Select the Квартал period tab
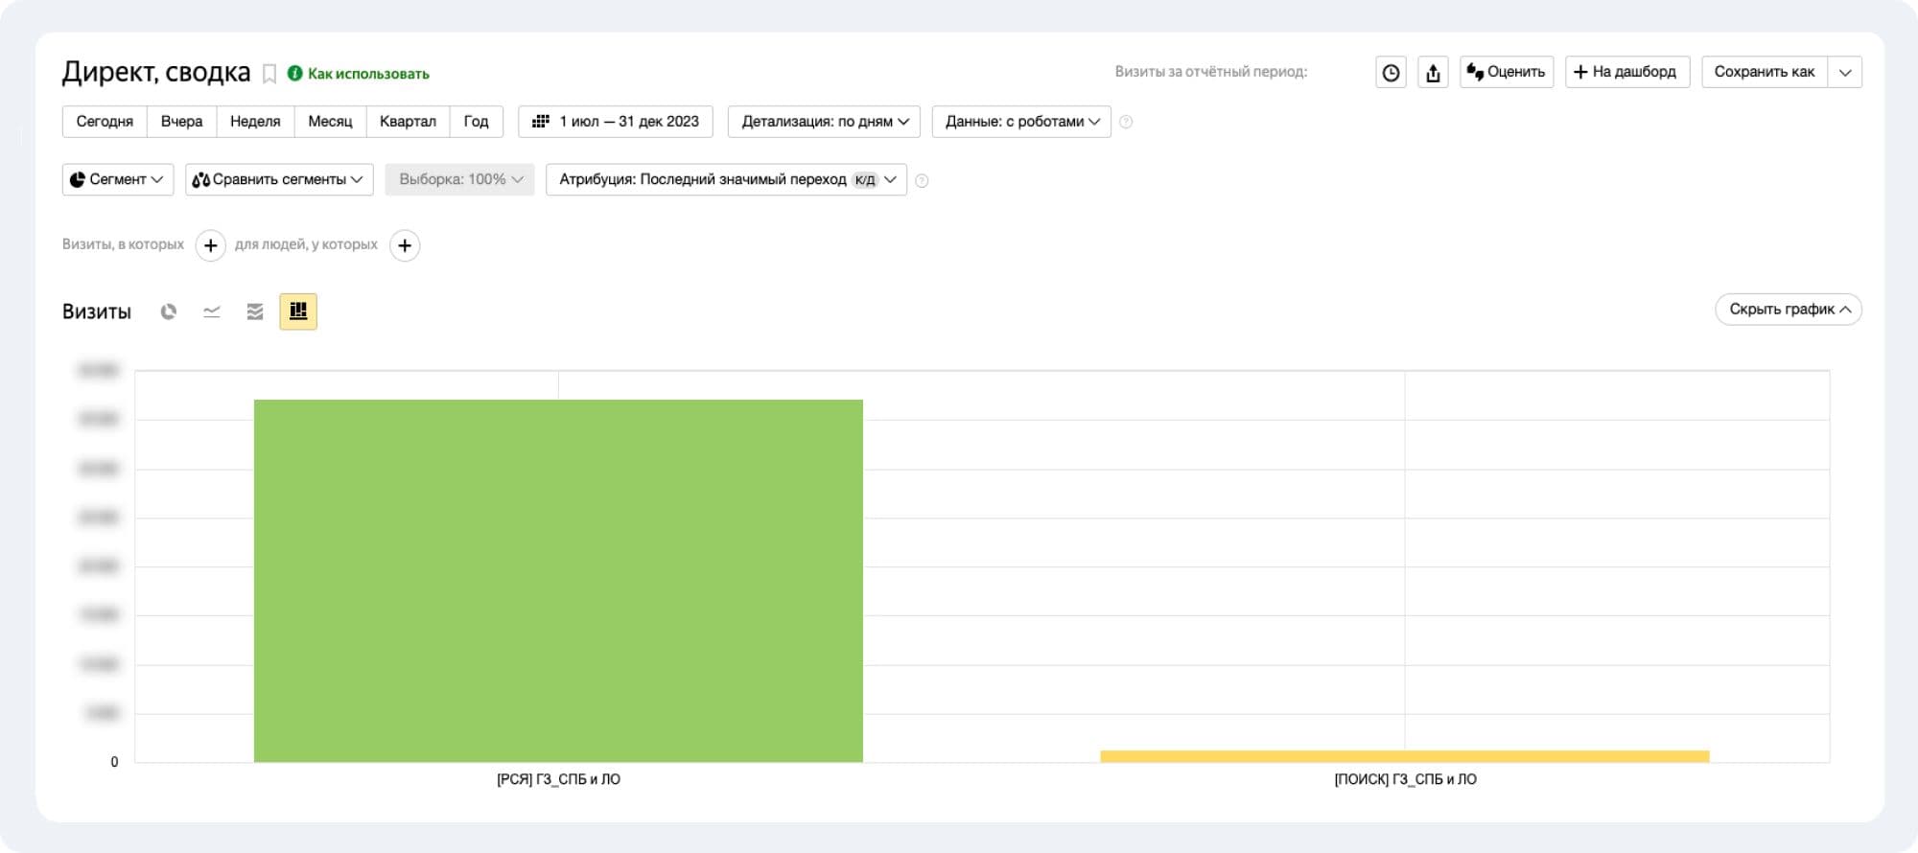Screen dimensions: 1918x853 coord(408,122)
